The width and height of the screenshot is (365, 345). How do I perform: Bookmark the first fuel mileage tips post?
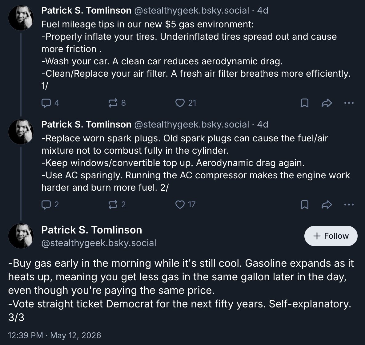point(304,103)
